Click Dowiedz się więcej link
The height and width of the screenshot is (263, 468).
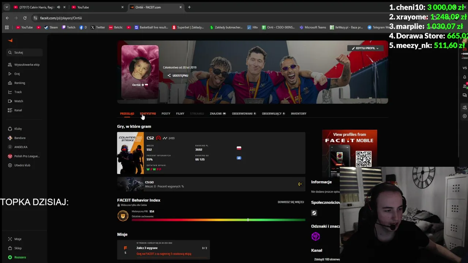click(291, 202)
